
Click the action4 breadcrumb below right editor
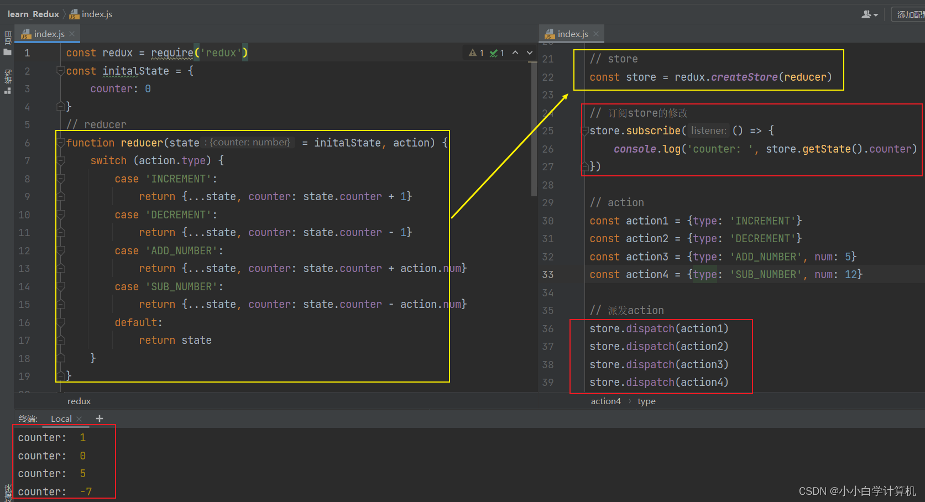(x=605, y=401)
